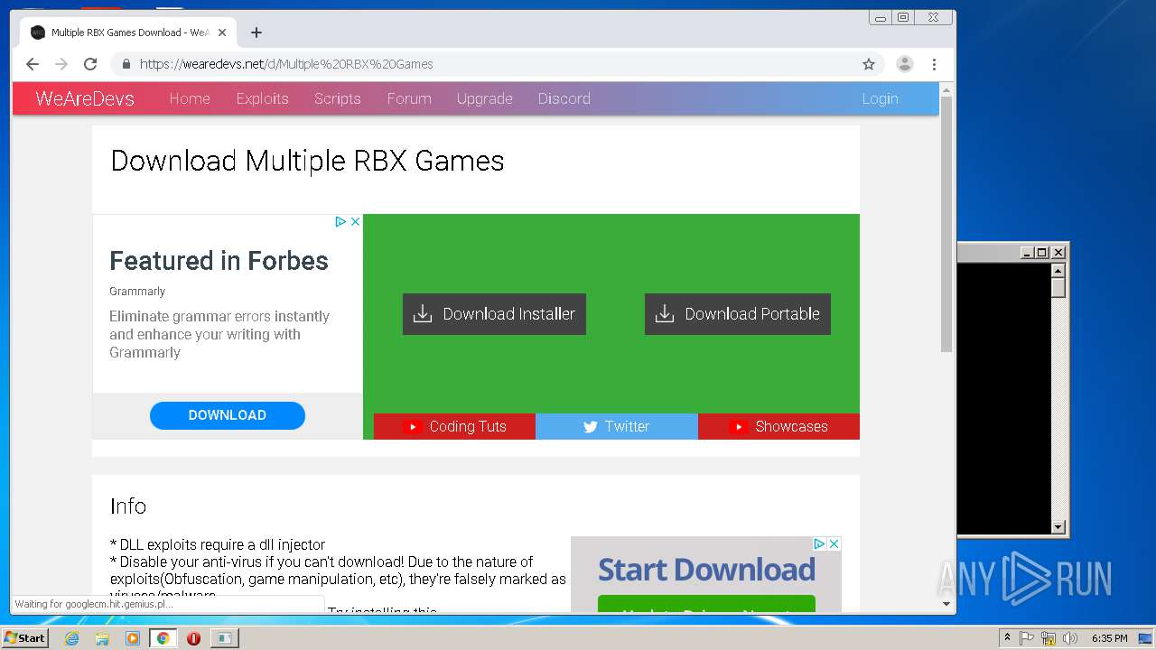Open the Chrome three-dot menu
1156x650 pixels.
click(x=934, y=64)
